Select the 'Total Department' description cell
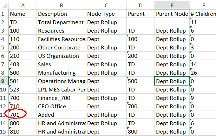 [x=61, y=22]
